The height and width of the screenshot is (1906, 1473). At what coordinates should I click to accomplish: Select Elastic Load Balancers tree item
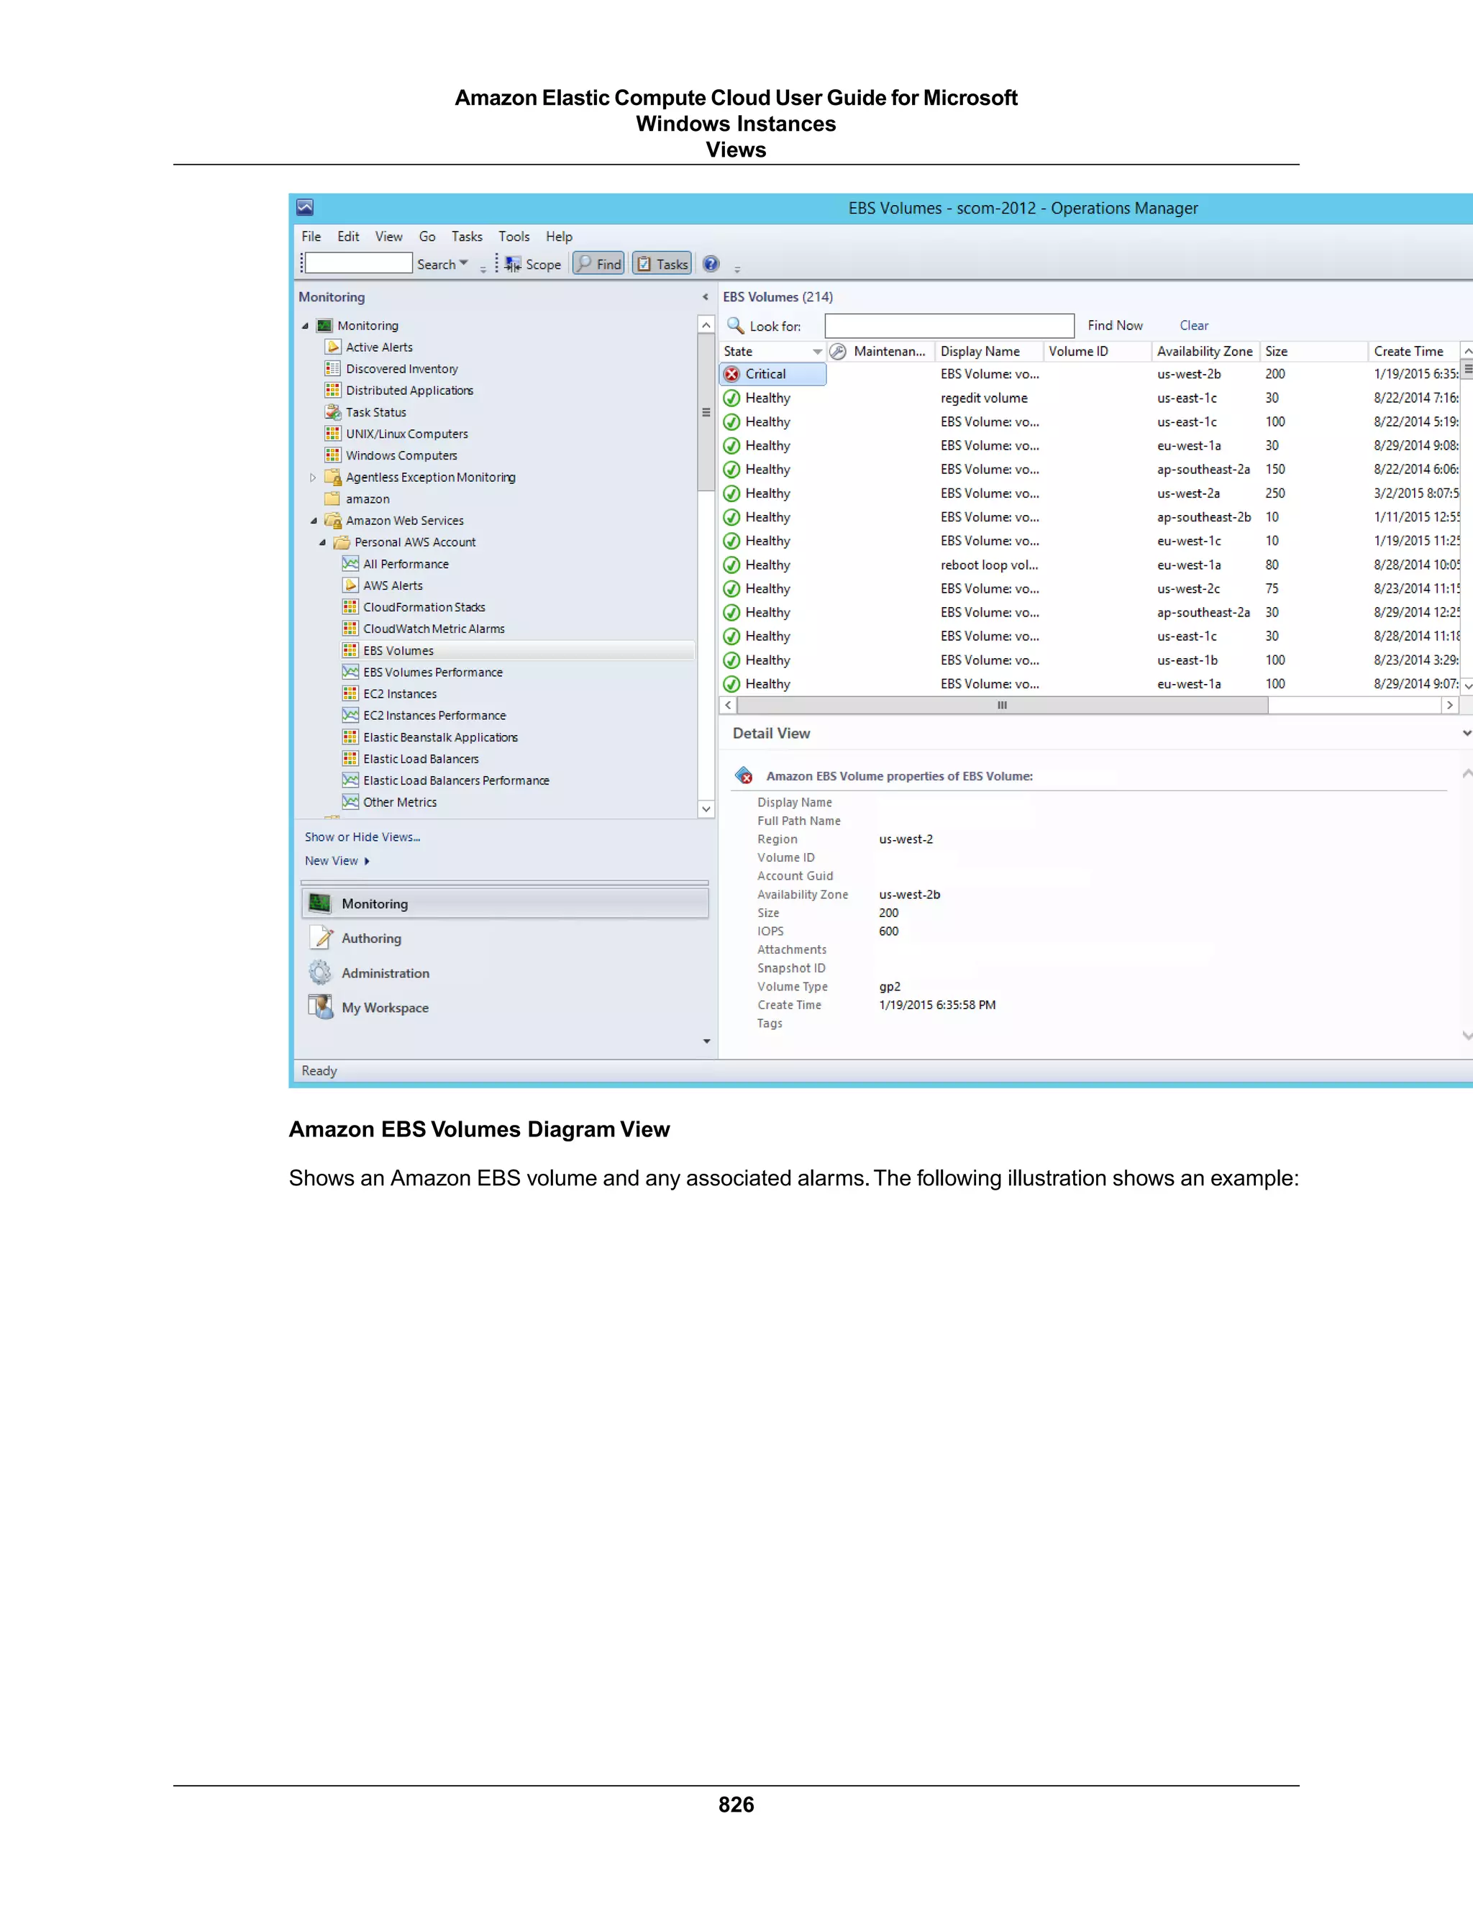click(421, 758)
